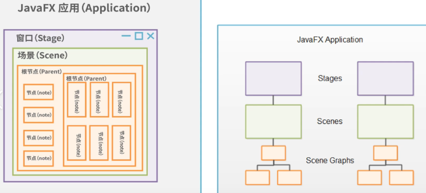Click the right scene graph's orange root node
Screen dimensions: 426x193
[385, 153]
